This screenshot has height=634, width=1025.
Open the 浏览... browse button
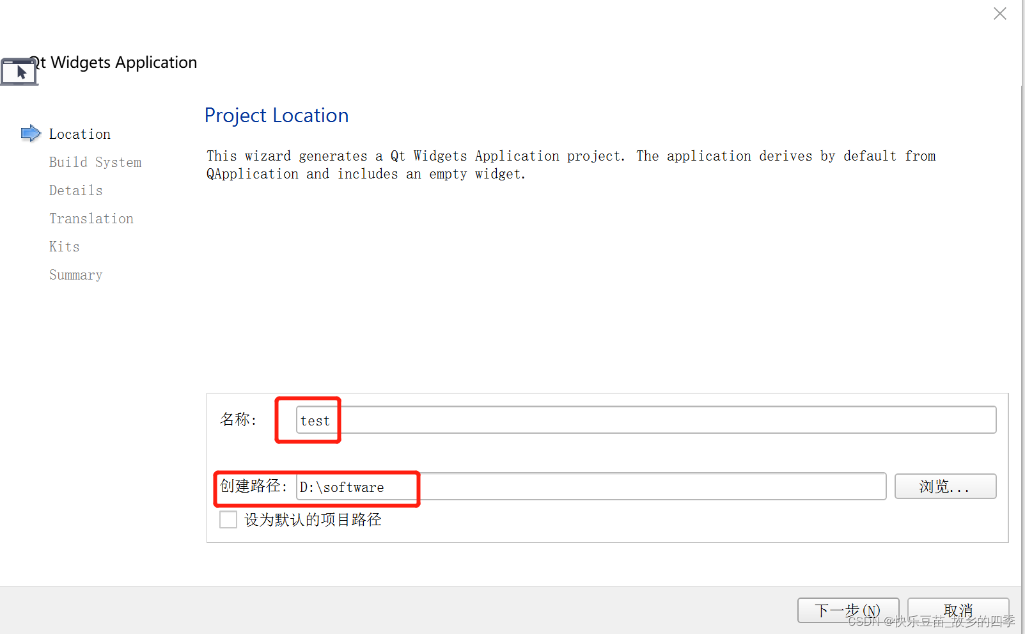[x=945, y=486]
